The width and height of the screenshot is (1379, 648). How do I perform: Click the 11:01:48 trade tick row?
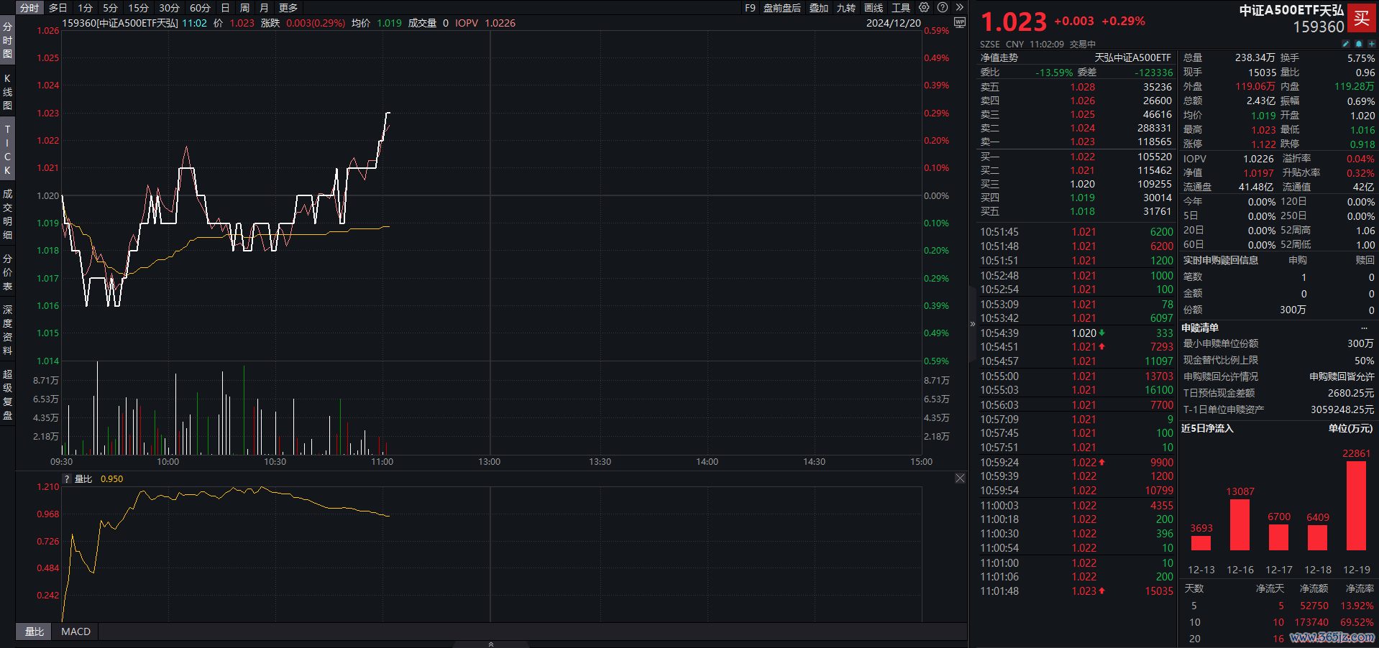coord(1076,591)
